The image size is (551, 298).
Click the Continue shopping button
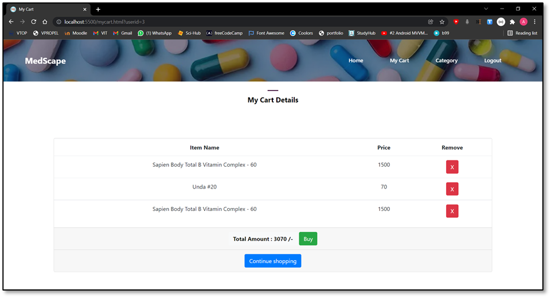(273, 261)
